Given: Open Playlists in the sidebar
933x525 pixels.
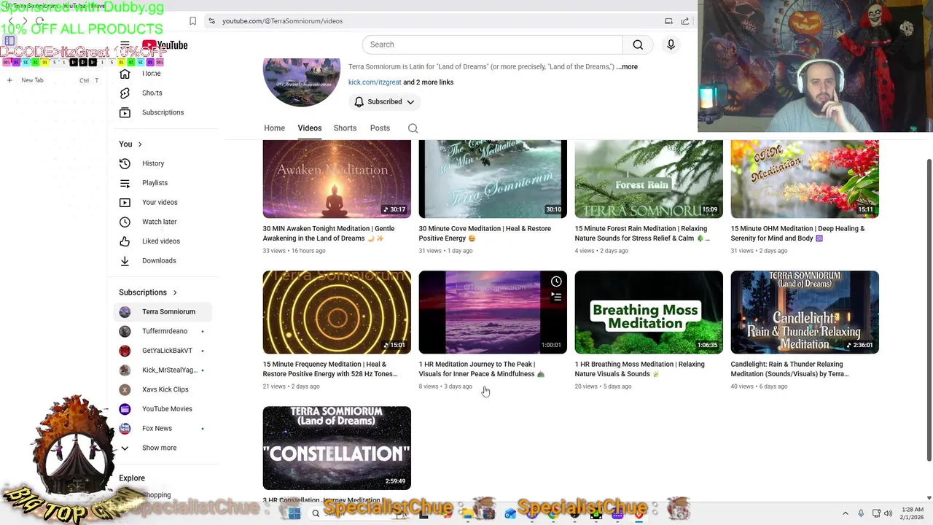Looking at the screenshot, I should click(155, 183).
